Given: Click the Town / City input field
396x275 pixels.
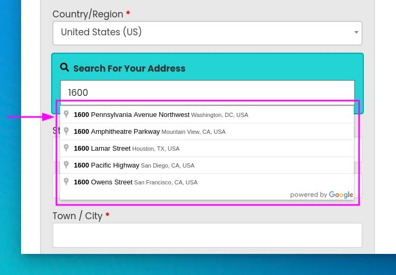Looking at the screenshot, I should (207, 235).
